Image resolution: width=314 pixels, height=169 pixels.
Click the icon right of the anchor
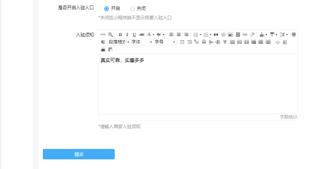coord(285,42)
